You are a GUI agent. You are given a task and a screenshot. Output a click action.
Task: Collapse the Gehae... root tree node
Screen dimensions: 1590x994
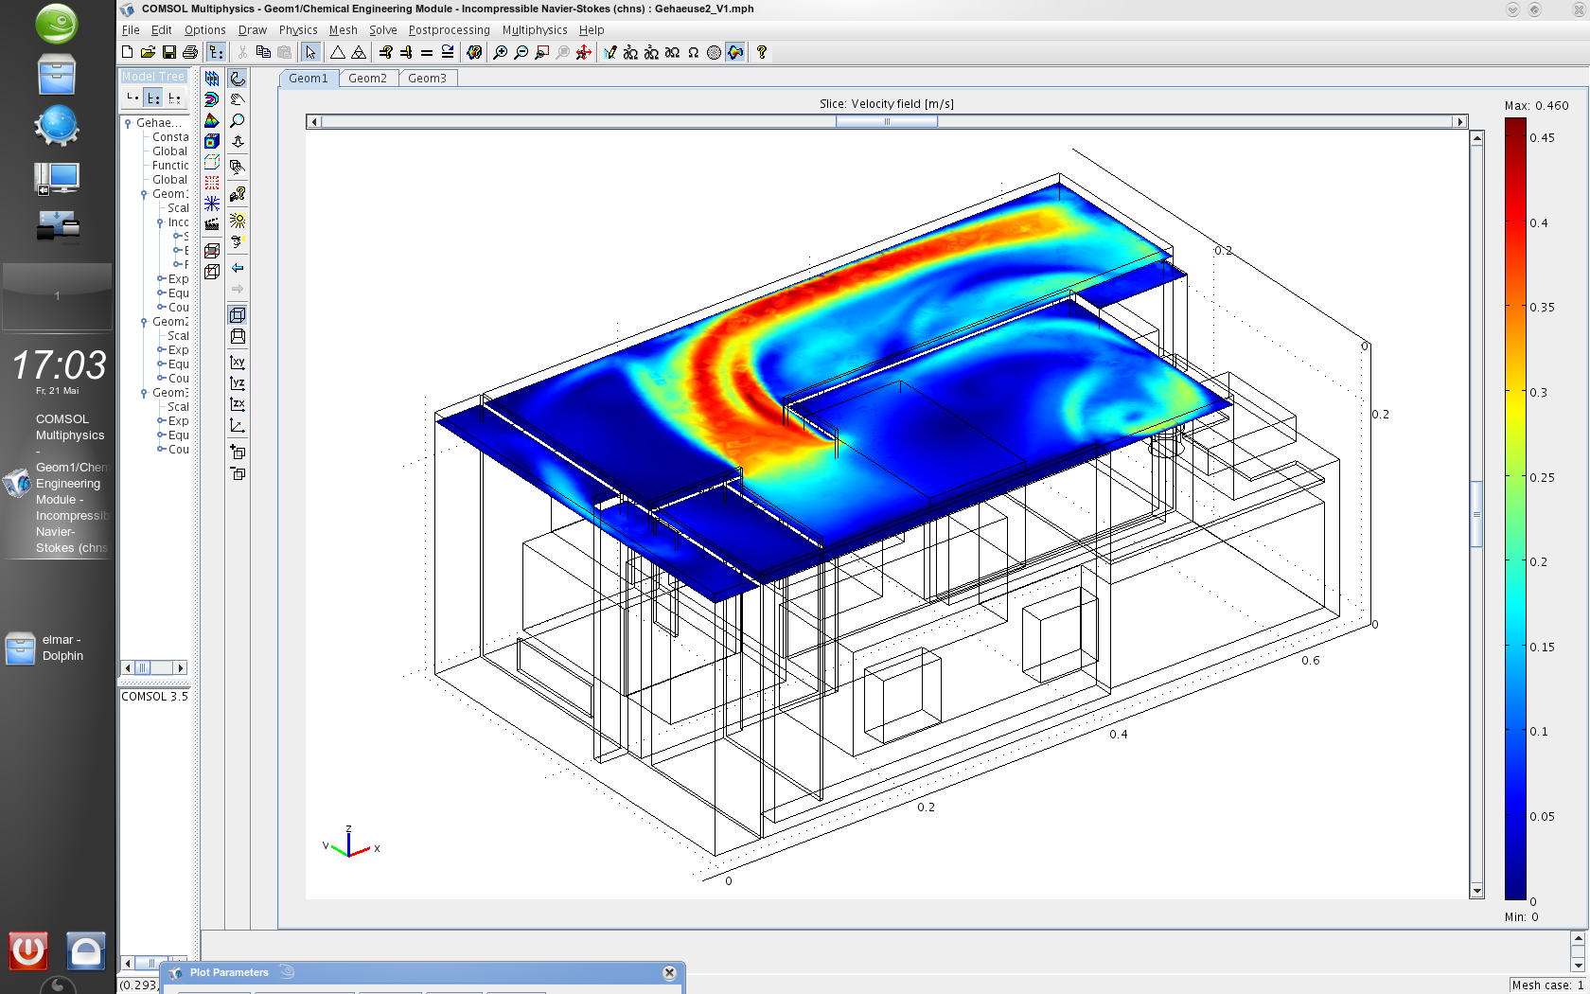point(128,123)
